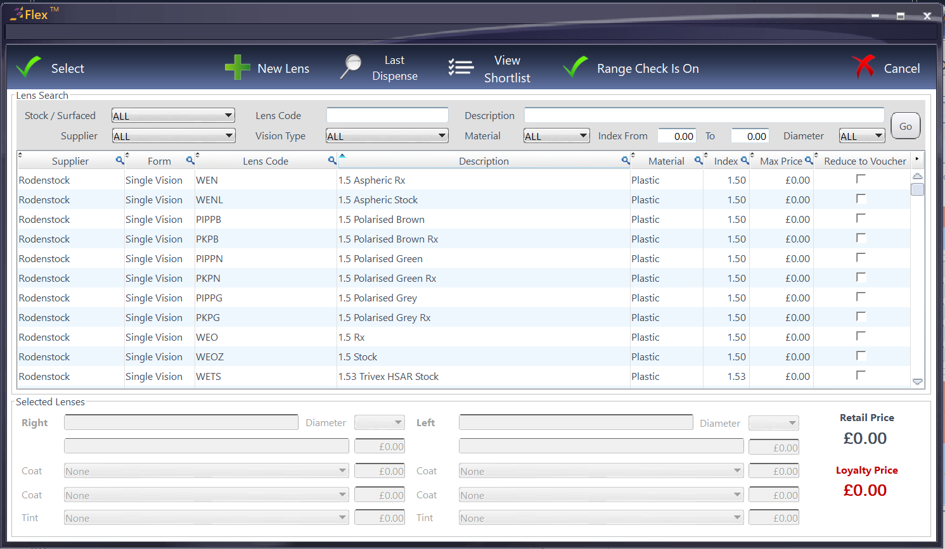Toggle Range Check green tick icon
This screenshot has height=549, width=945.
tap(575, 66)
